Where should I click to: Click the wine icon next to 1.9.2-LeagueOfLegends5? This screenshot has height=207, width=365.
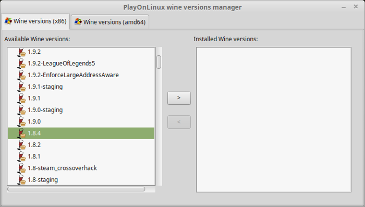point(21,63)
